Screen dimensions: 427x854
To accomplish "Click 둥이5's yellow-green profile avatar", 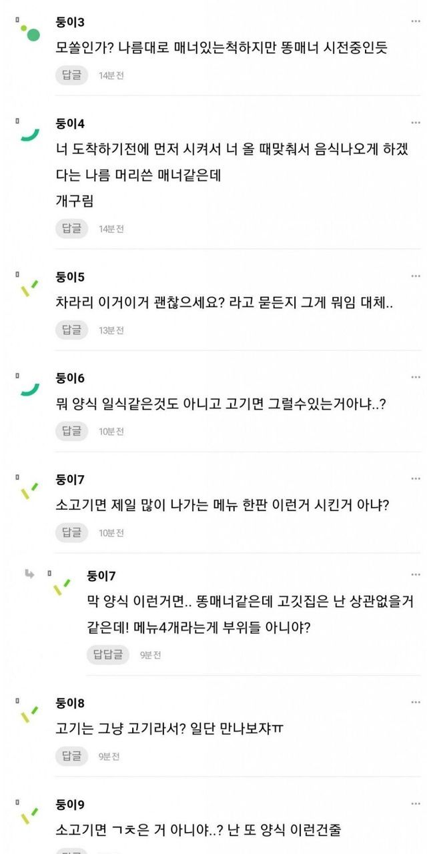I will 30,288.
